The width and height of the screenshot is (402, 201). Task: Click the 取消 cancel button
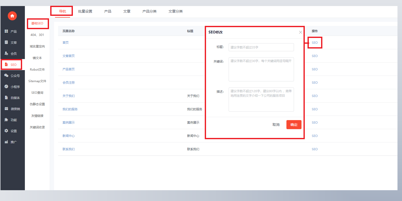276,125
